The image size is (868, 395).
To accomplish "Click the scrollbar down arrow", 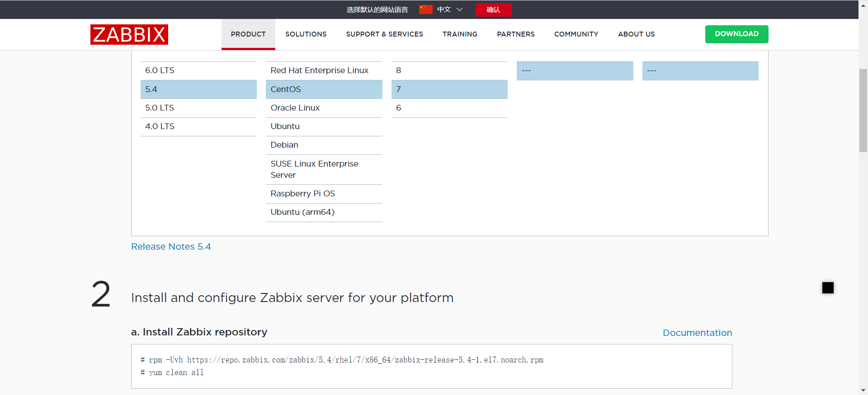I will pyautogui.click(x=863, y=390).
